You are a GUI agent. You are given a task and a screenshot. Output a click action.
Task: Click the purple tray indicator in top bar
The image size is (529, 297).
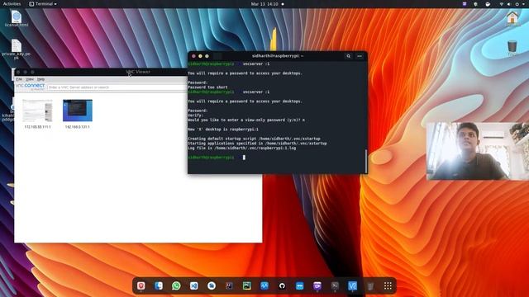465,4
